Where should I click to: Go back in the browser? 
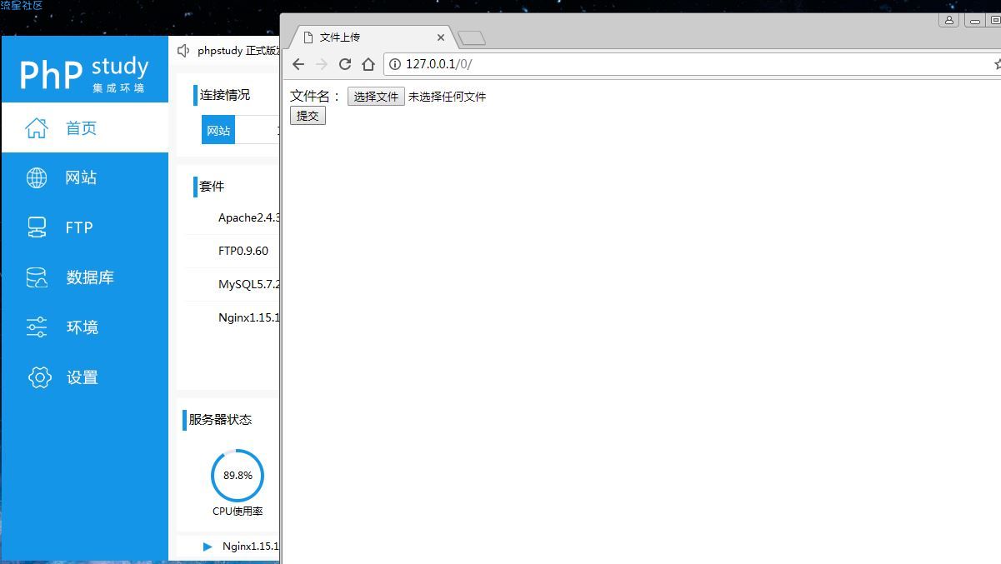[298, 64]
